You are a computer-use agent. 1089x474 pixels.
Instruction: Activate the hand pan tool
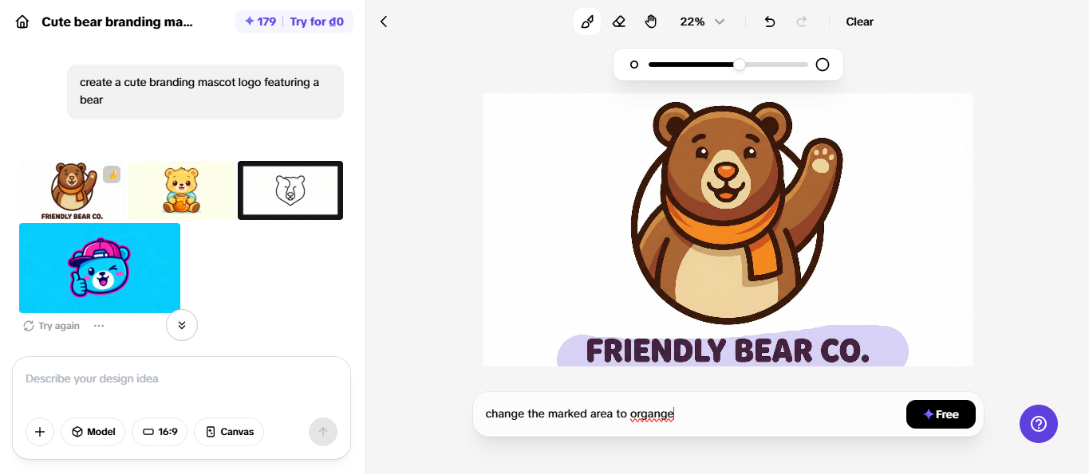click(x=651, y=22)
